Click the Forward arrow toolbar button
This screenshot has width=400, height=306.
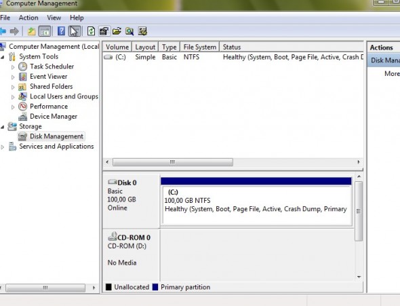(x=14, y=31)
